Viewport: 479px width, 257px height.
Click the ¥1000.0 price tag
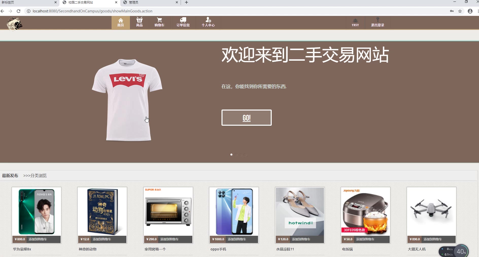218,239
